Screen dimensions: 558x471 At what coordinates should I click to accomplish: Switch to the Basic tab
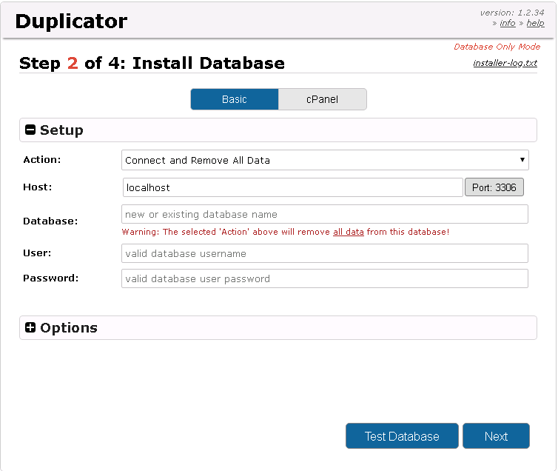tap(235, 99)
